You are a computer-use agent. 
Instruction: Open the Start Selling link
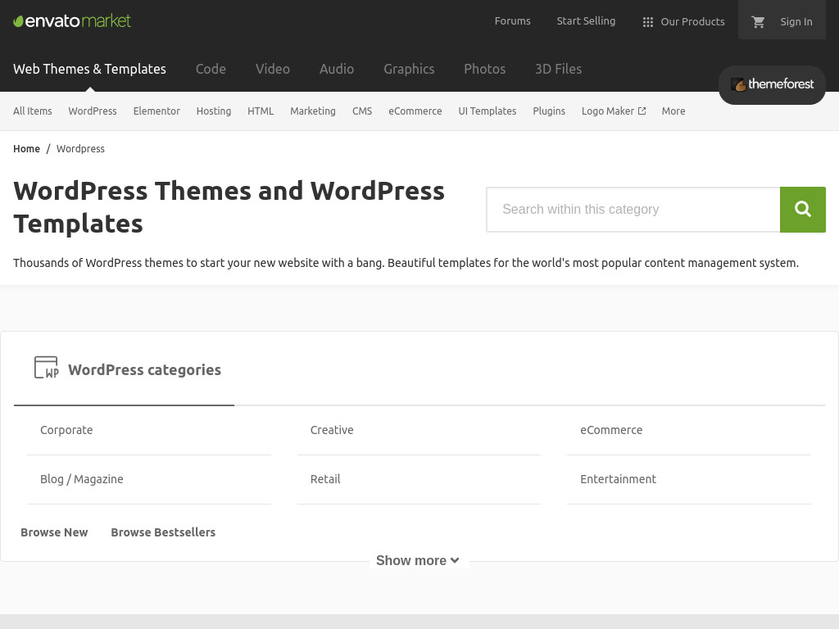586,20
